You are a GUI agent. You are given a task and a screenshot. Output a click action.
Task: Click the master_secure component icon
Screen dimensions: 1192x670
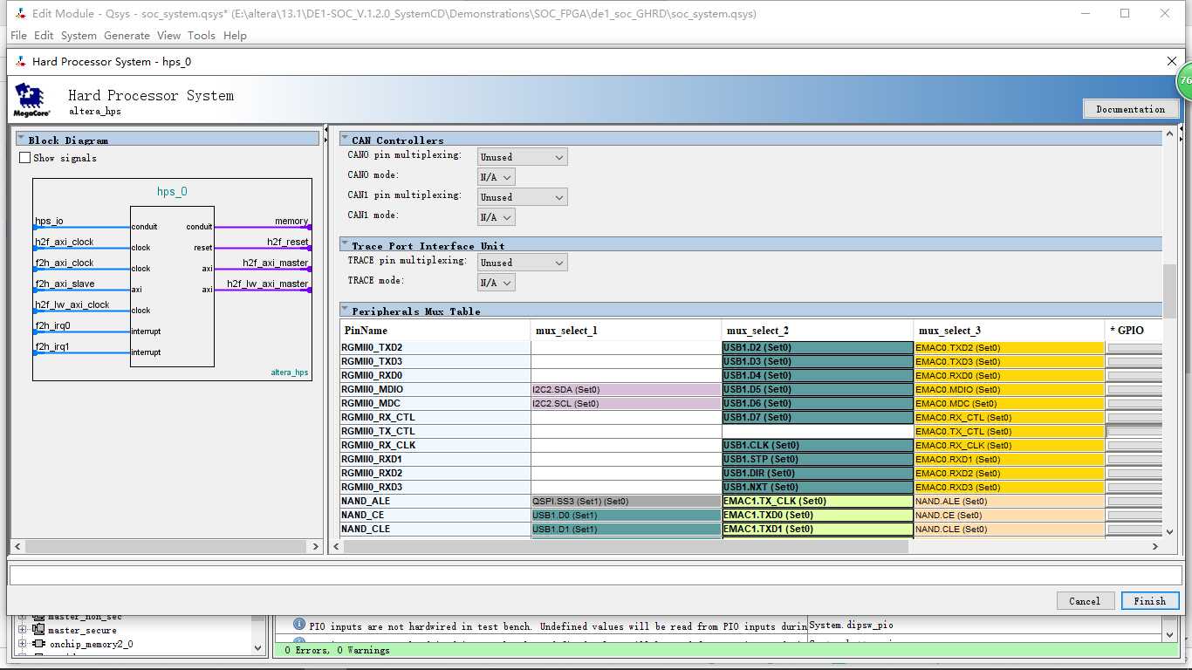(x=39, y=630)
